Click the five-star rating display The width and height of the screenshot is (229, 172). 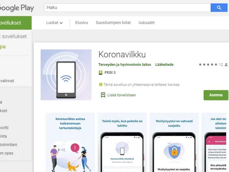[208, 64]
